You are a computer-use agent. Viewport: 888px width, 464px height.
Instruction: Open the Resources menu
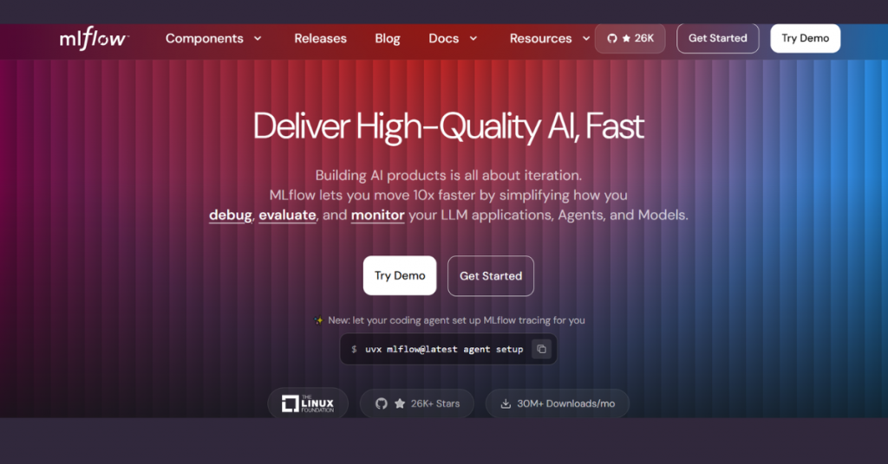(x=541, y=38)
